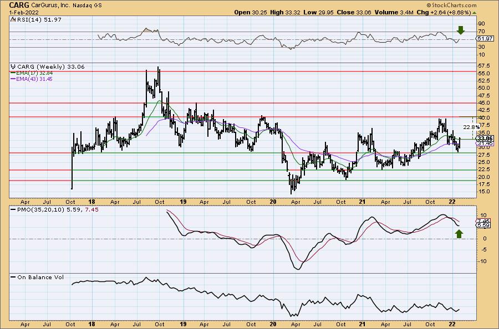Click the green EMA(17) legend line swatch
Screen dimensions: 499x329
point(13,73)
